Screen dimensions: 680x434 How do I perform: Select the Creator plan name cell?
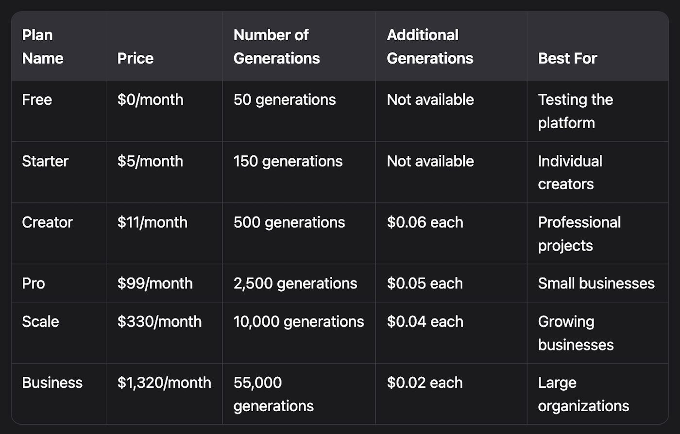click(x=47, y=222)
